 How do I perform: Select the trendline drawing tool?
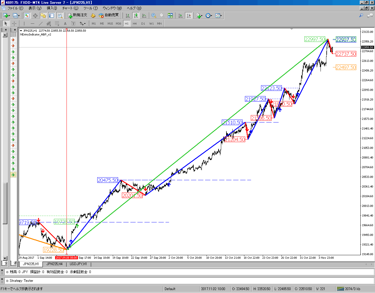coord(40,23)
